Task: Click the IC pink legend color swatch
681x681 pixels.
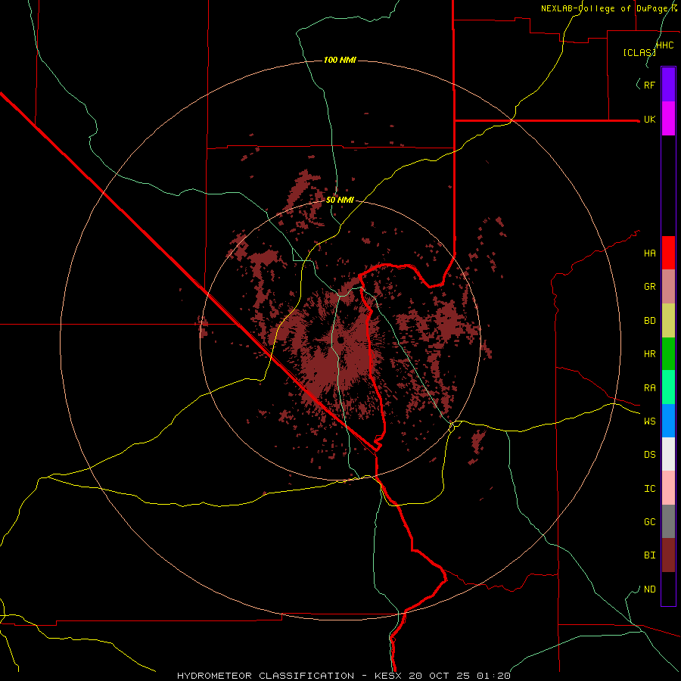Action: pos(668,488)
